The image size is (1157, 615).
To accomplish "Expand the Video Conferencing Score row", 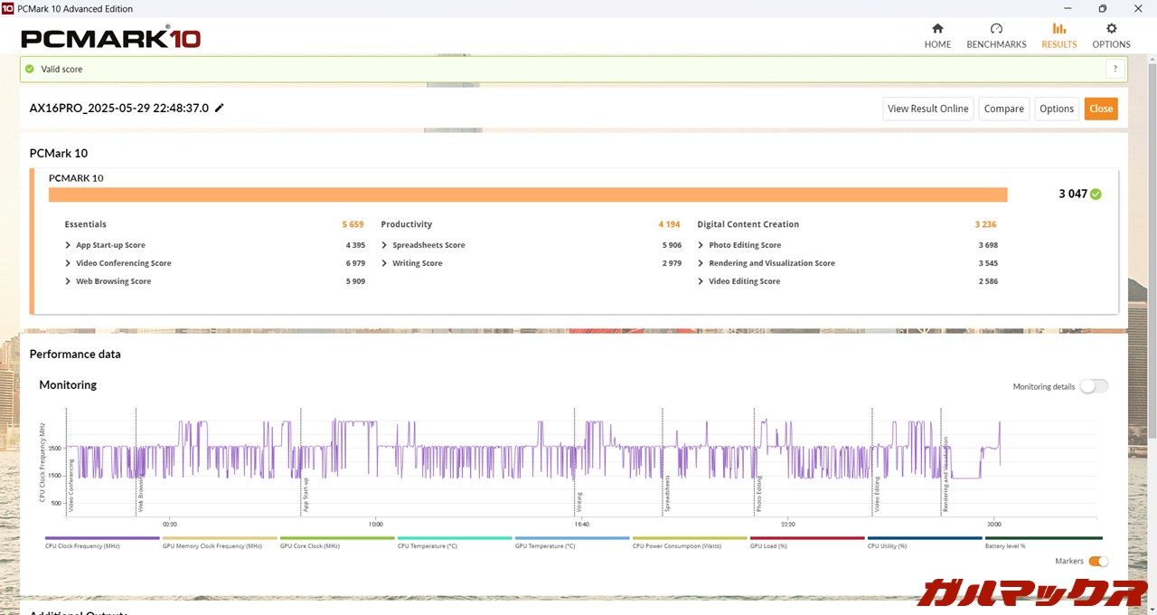I will click(68, 263).
